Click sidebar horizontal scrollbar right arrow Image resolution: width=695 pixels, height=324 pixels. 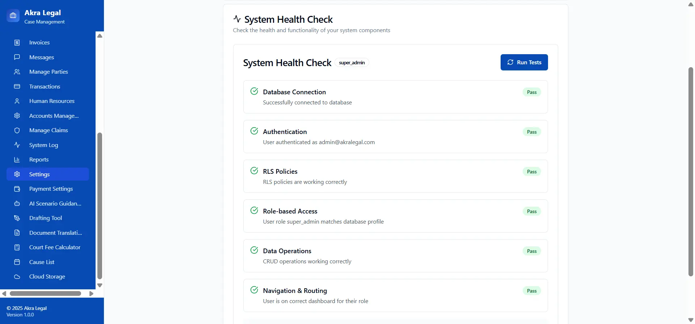click(91, 294)
